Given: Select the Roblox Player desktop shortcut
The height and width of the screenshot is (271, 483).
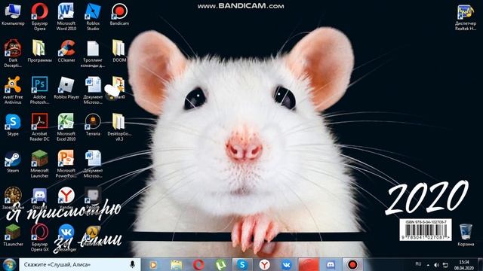Looking at the screenshot, I should (x=66, y=88).
